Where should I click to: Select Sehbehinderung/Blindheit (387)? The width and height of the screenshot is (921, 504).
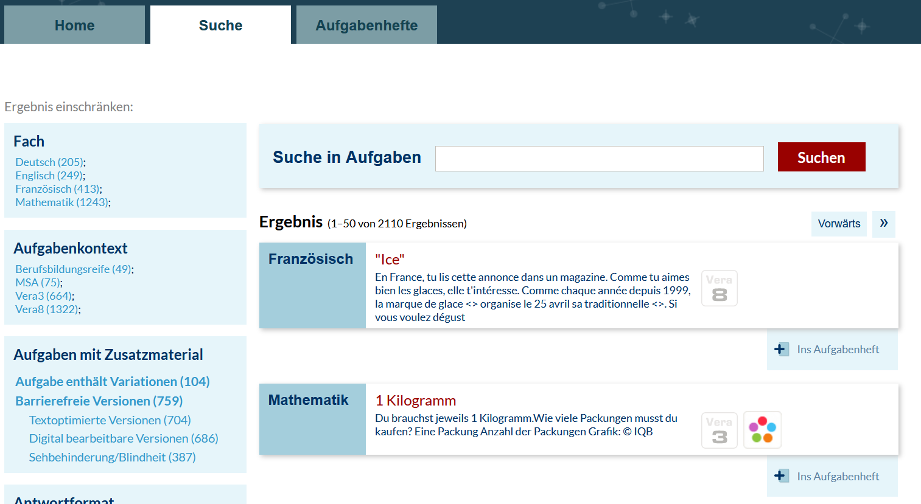pos(113,457)
